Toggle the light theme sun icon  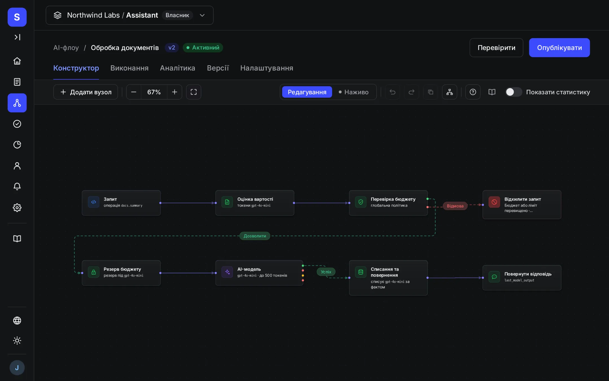[x=17, y=340]
